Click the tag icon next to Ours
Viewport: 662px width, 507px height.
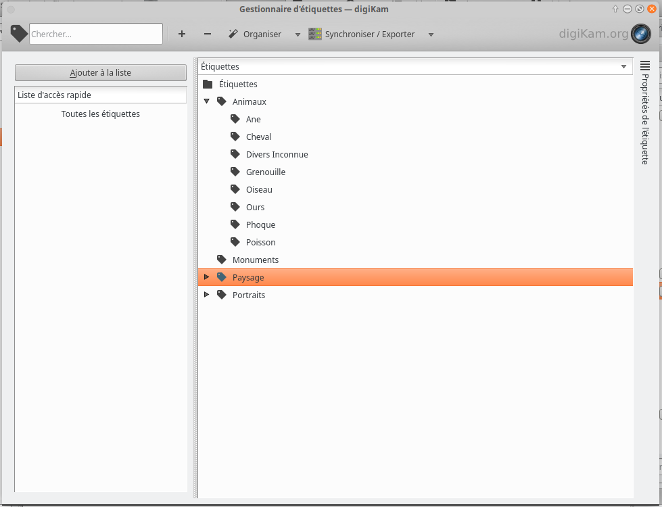pos(235,207)
